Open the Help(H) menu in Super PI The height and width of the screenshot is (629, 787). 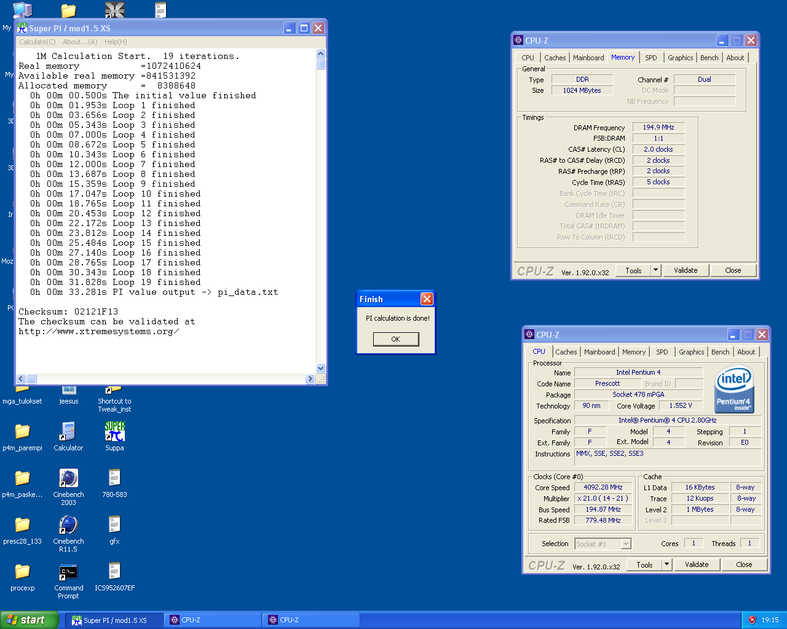tap(116, 42)
